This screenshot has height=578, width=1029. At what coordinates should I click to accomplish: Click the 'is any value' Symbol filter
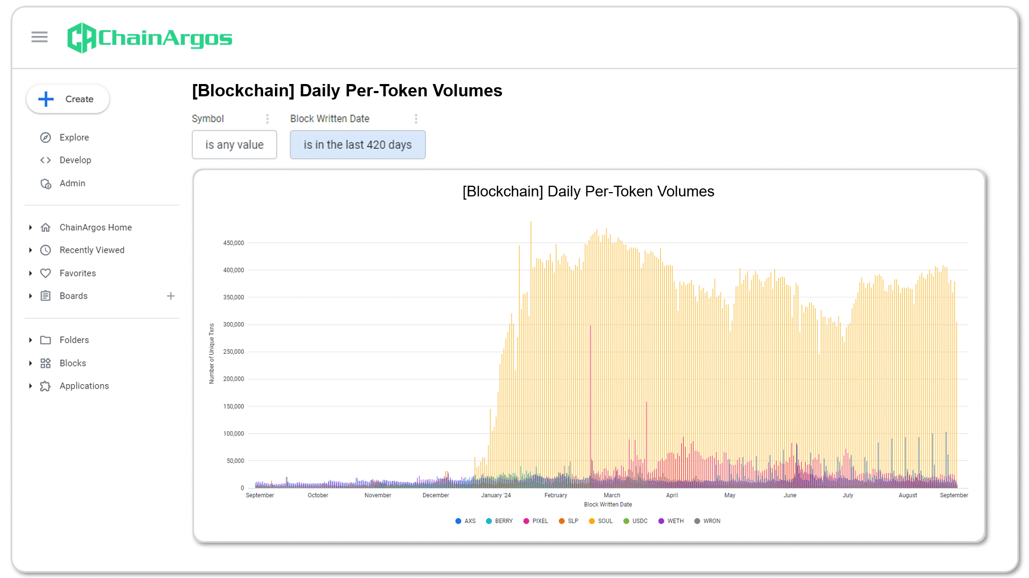tap(234, 145)
